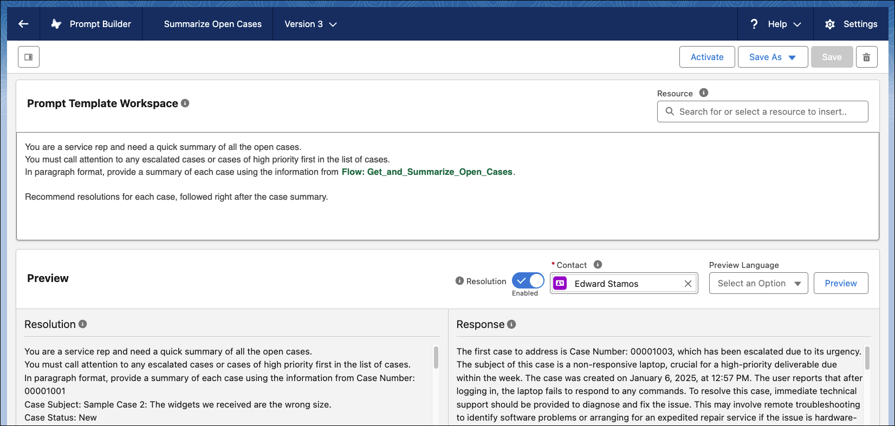Viewport: 895px width, 426px height.
Task: Click the disabled Save button
Action: click(832, 57)
